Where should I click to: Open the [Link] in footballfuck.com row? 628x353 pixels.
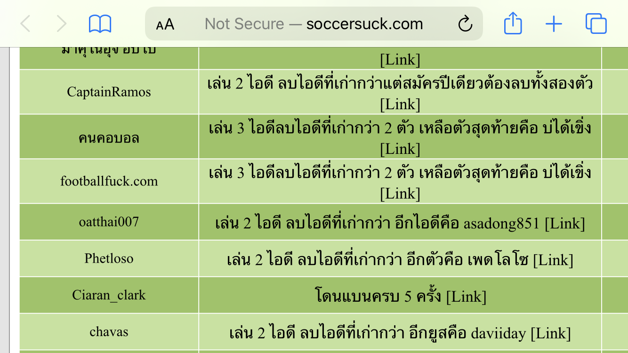coord(400,193)
